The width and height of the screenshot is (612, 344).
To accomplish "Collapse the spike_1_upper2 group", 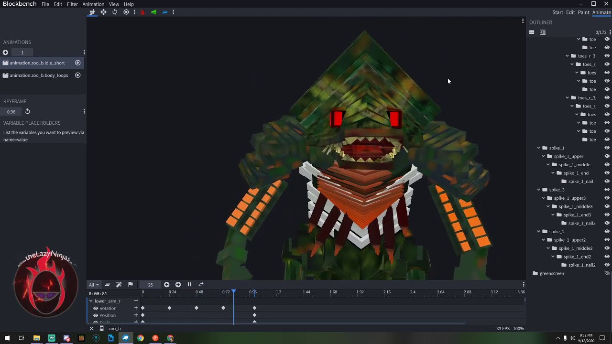I will 543,240.
